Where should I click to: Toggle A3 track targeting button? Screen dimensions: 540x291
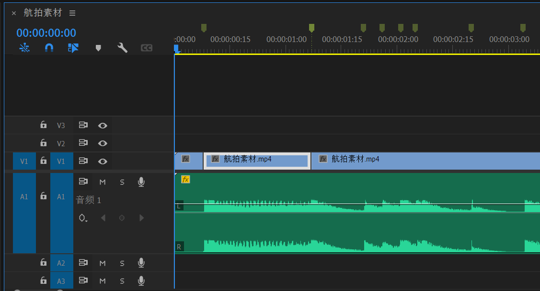pyautogui.click(x=61, y=280)
